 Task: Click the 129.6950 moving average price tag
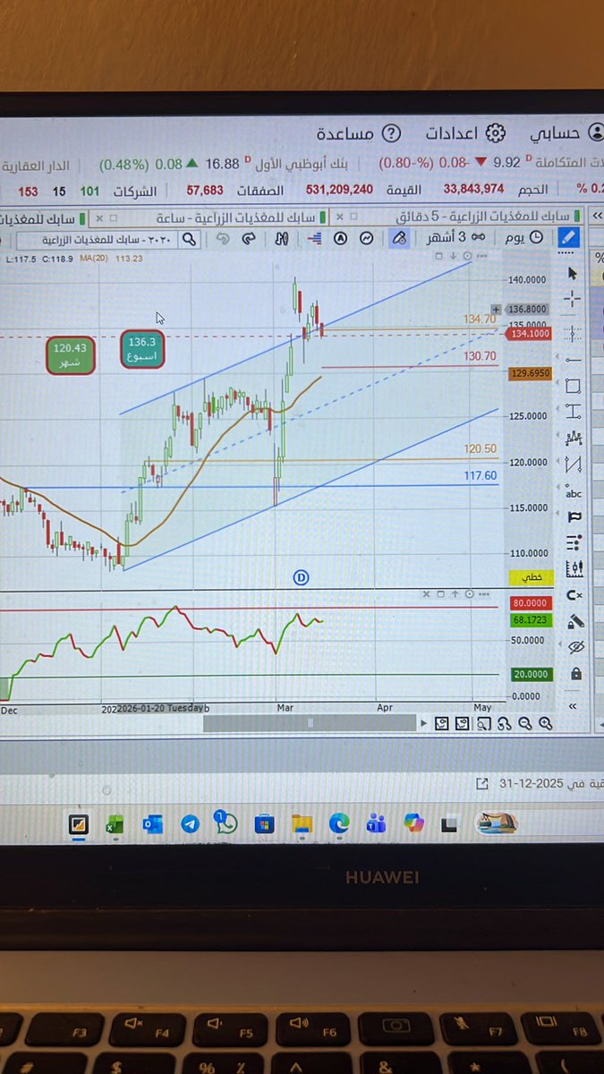pyautogui.click(x=530, y=372)
